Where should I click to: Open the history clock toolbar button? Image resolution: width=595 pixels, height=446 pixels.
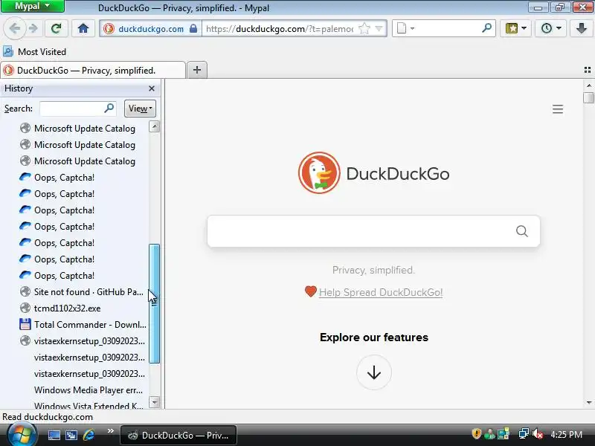click(x=547, y=28)
